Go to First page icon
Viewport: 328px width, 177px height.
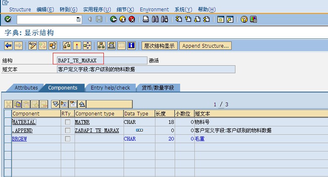click(x=178, y=19)
